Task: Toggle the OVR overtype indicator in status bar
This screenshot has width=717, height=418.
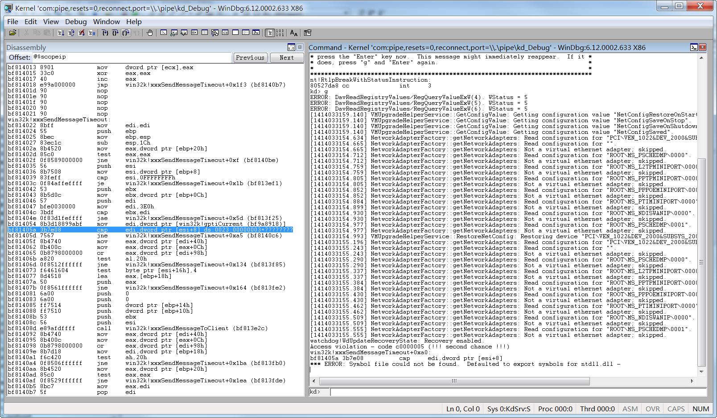Action: [x=653, y=409]
